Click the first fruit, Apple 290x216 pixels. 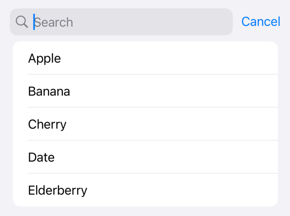point(45,58)
